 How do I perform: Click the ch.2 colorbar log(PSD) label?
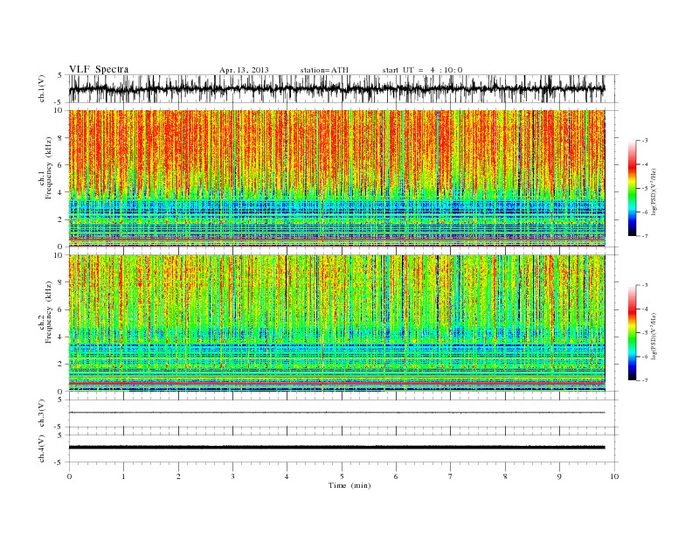654,335
